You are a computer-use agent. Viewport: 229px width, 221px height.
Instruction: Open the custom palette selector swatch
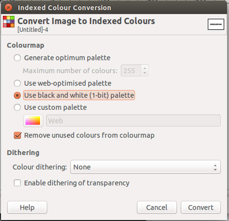(x=33, y=121)
